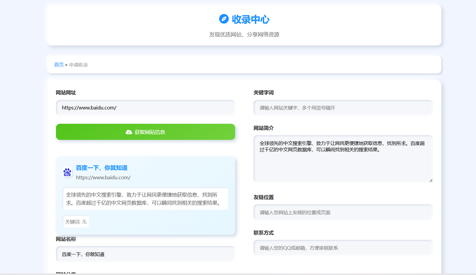Focus the 友链位置 input field
Image resolution: width=476 pixels, height=275 pixels.
(343, 212)
